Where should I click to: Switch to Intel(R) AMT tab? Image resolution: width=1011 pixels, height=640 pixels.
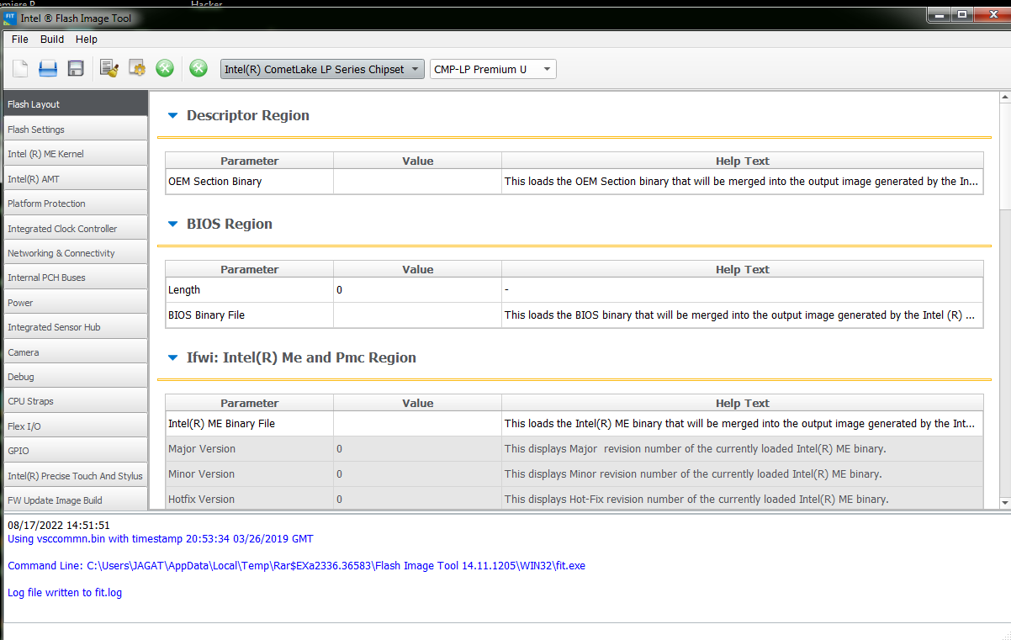pyautogui.click(x=75, y=179)
